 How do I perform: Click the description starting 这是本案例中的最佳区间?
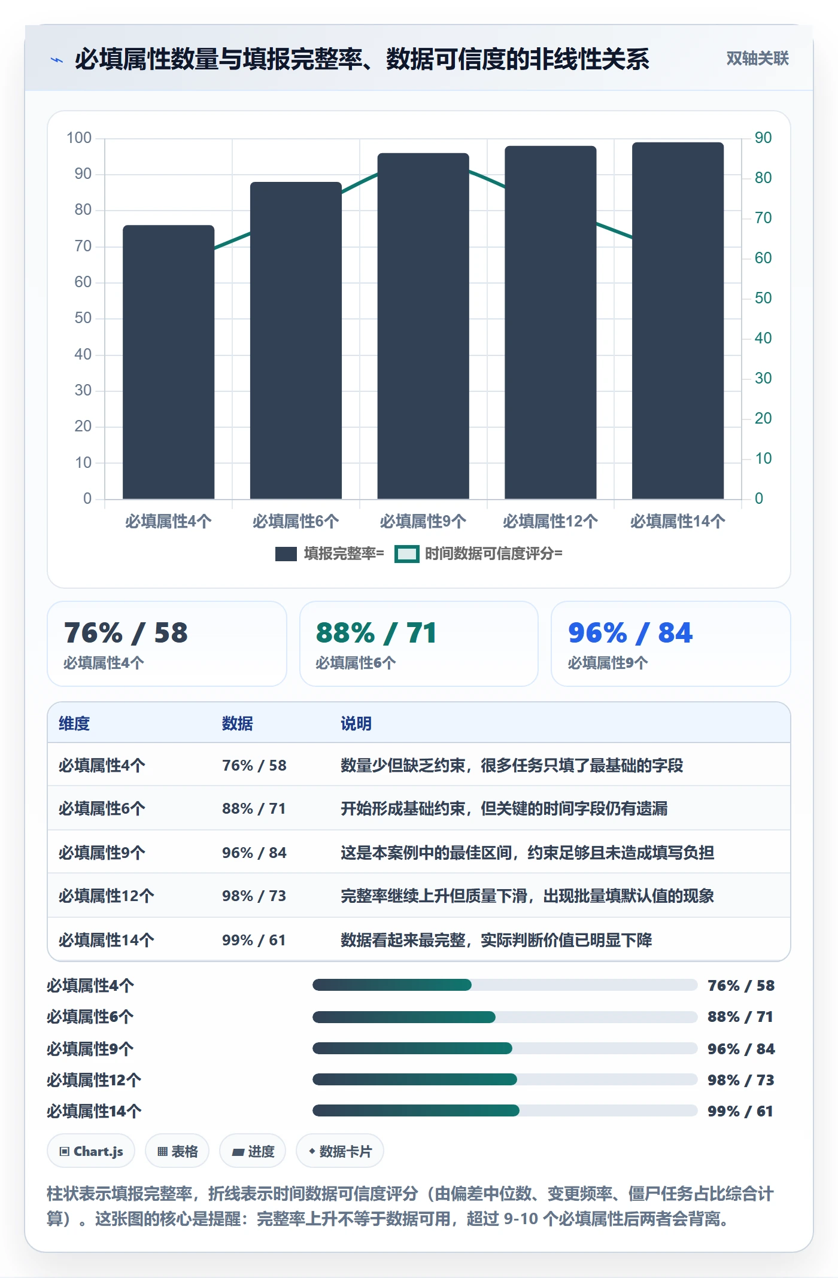coord(527,853)
